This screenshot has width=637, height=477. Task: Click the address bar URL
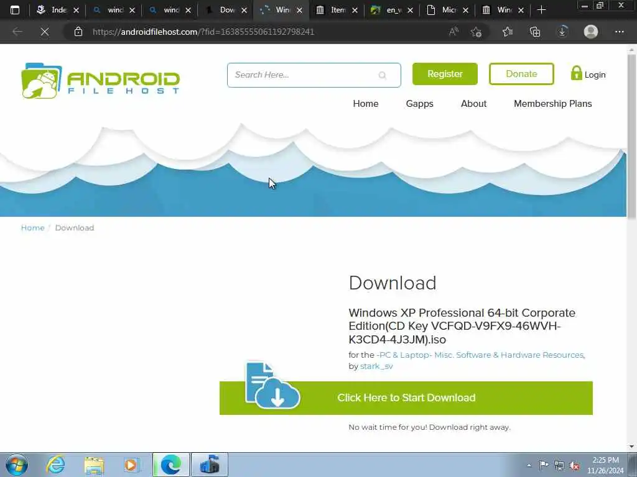pyautogui.click(x=203, y=32)
